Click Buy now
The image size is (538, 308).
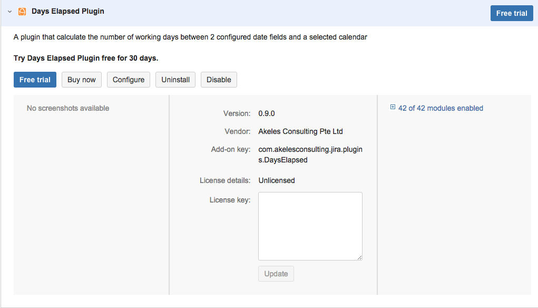(x=81, y=79)
